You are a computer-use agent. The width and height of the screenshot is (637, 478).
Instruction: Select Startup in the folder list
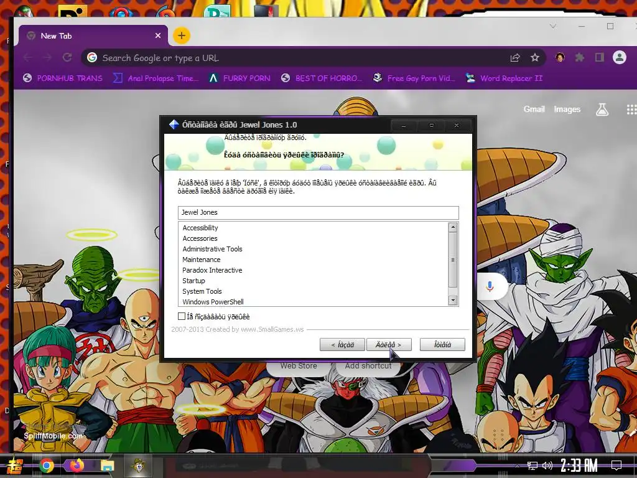tap(193, 281)
